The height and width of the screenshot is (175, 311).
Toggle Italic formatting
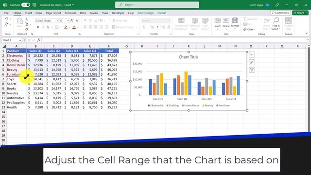point(43,27)
